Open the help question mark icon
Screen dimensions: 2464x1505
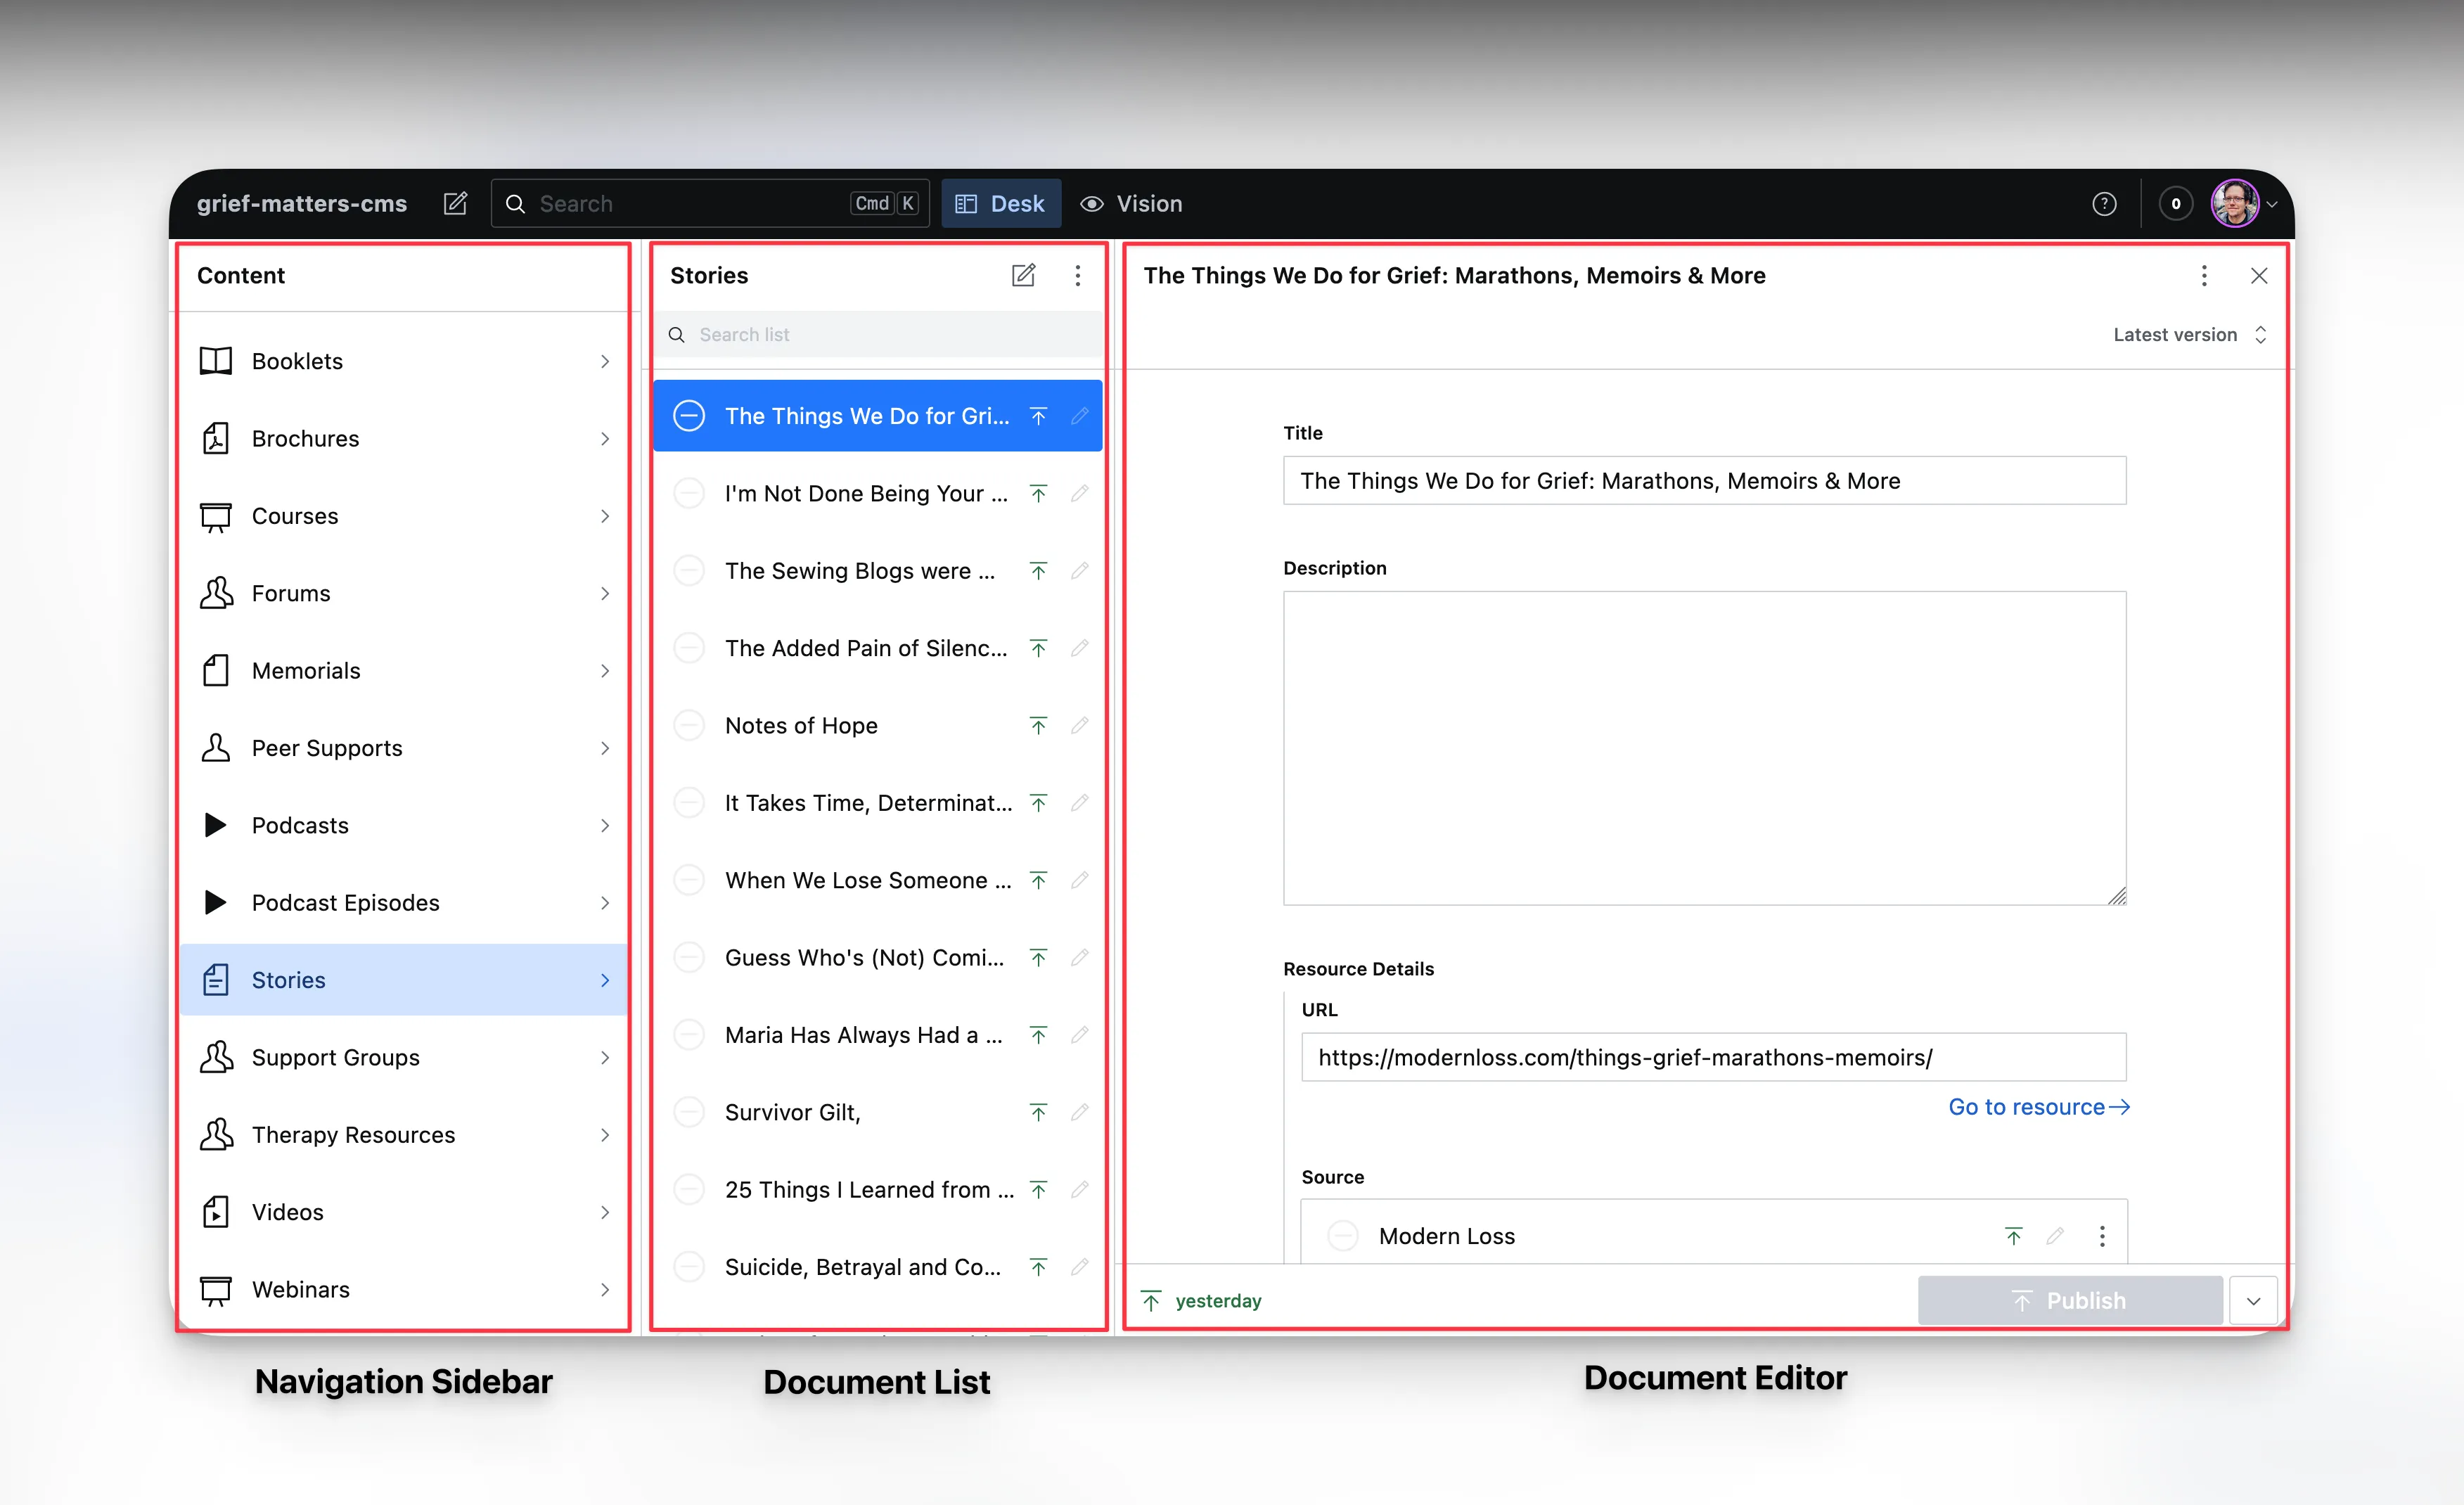point(2104,204)
